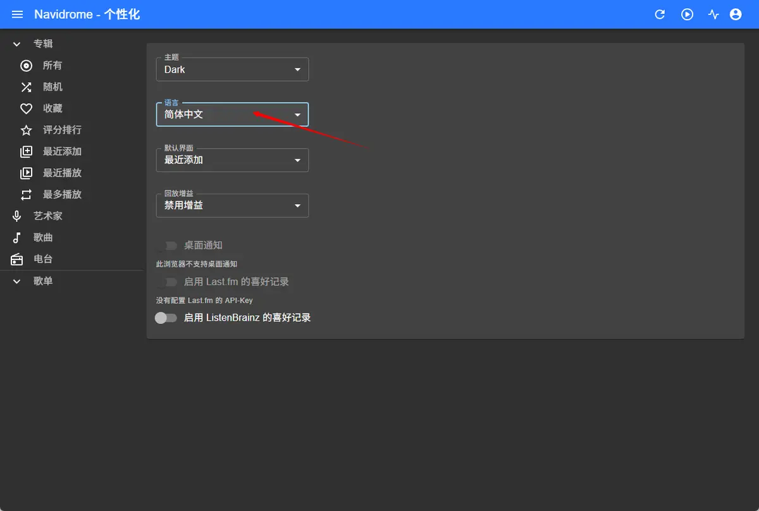The image size is (759, 511).
Task: Open the 回放增益 禁用增益 dropdown
Action: click(232, 206)
